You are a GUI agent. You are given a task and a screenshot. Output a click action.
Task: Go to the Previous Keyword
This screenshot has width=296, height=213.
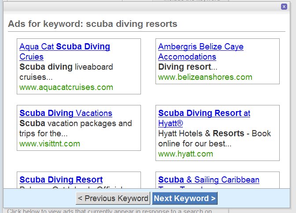coord(113,198)
